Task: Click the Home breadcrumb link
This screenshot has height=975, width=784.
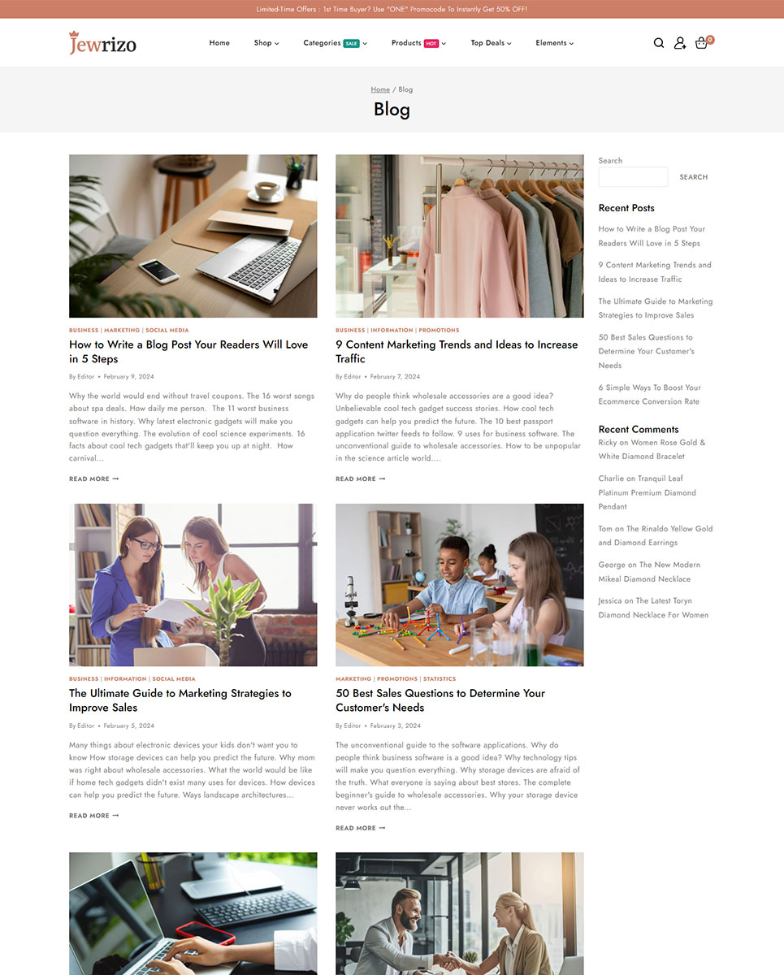Action: point(380,89)
